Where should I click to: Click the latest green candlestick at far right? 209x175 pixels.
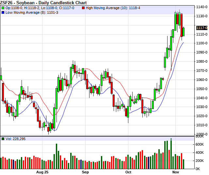[x=184, y=32]
